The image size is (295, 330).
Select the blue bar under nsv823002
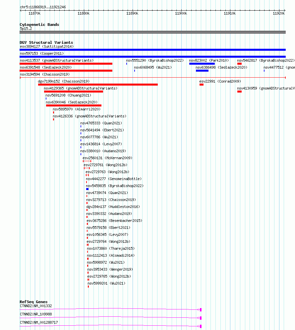point(202,64)
